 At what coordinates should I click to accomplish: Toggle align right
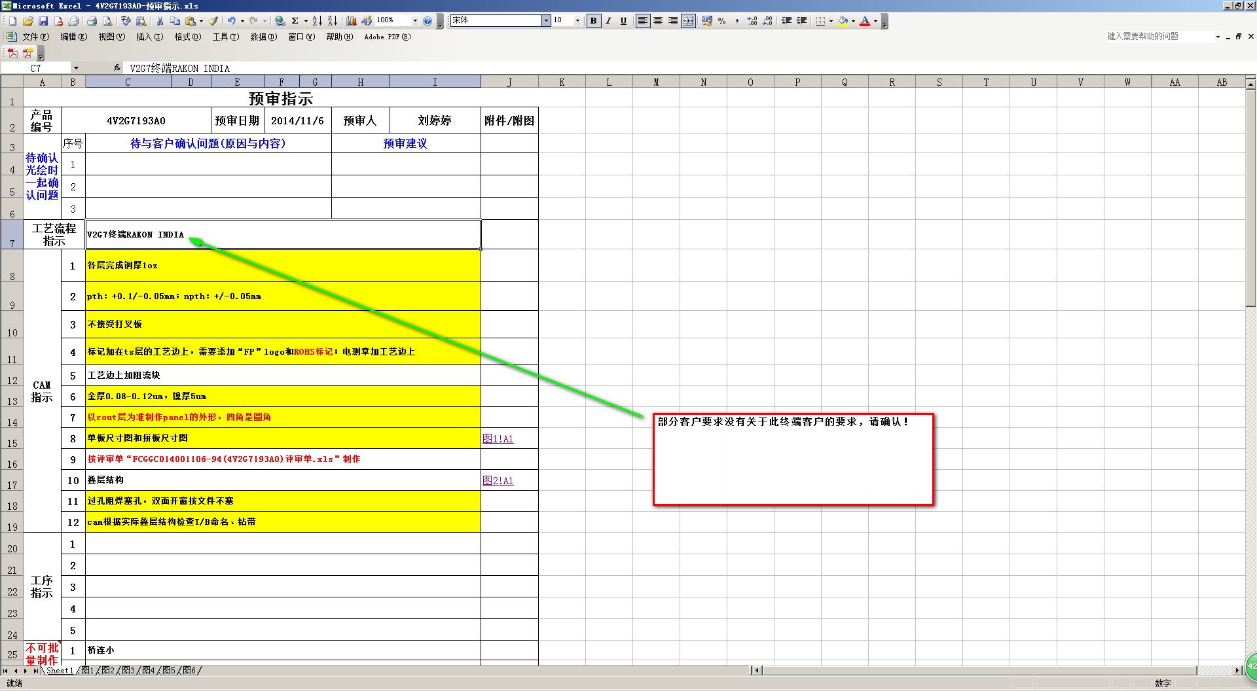coord(673,21)
